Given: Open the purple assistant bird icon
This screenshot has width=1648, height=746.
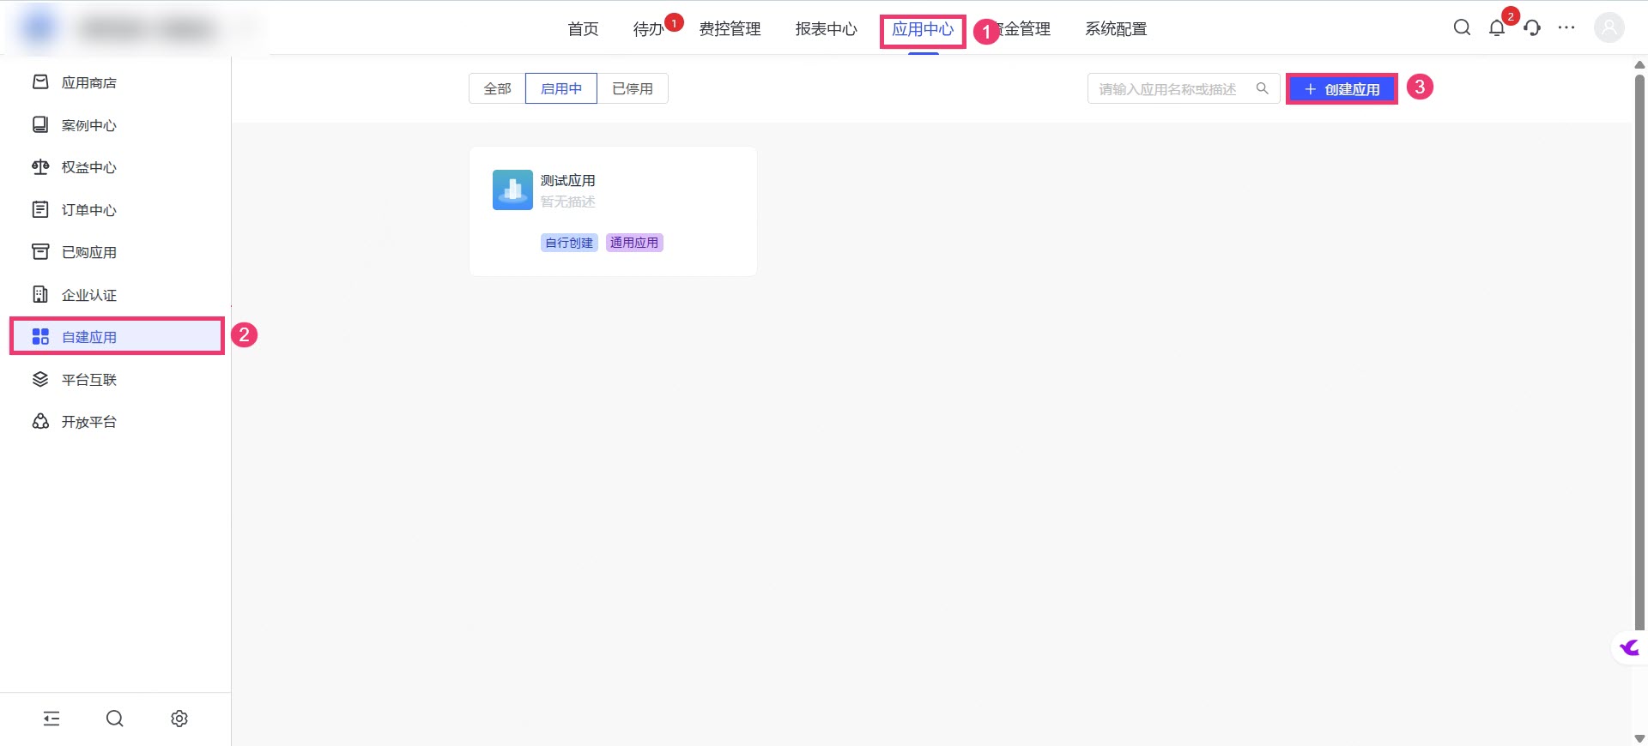Looking at the screenshot, I should (x=1629, y=647).
